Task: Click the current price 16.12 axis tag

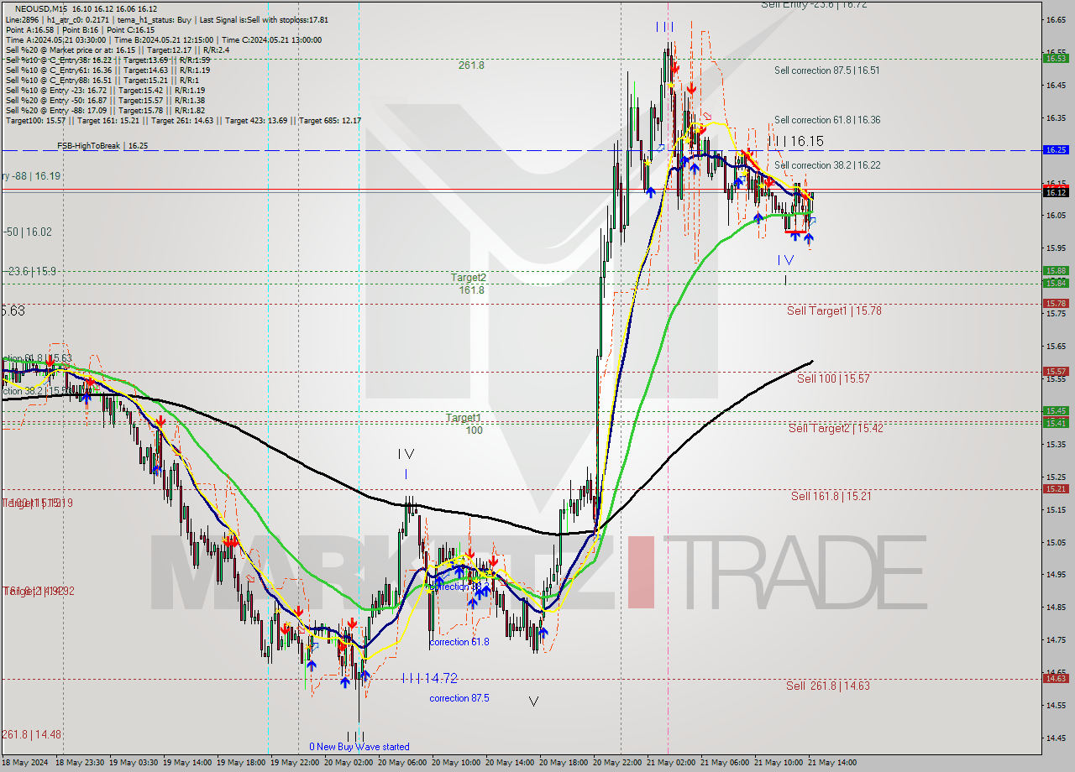Action: (x=1055, y=192)
